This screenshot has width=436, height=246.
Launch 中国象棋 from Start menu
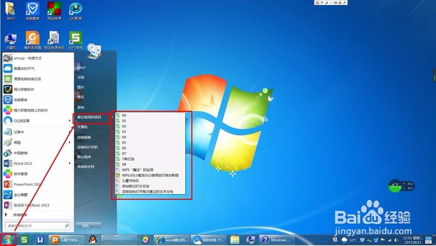(x=37, y=153)
